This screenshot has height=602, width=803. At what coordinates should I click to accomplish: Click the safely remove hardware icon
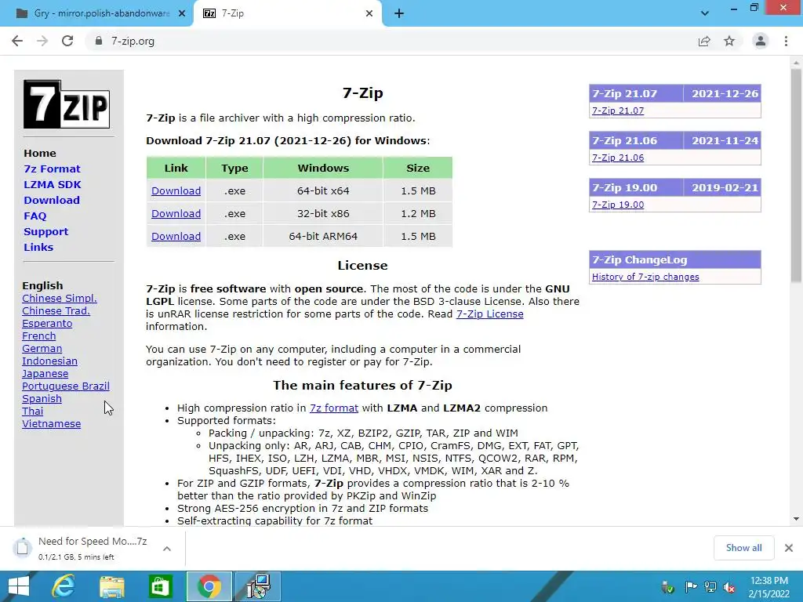click(x=667, y=587)
